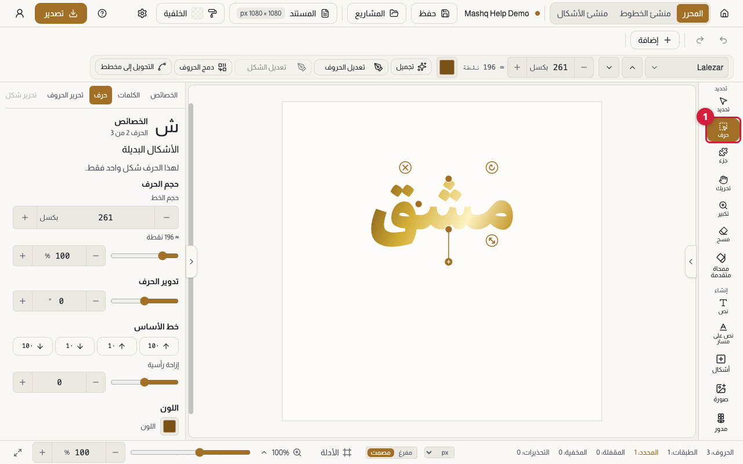Open the help question-mark icon
Screen dimensions: 743x464
tap(102, 13)
